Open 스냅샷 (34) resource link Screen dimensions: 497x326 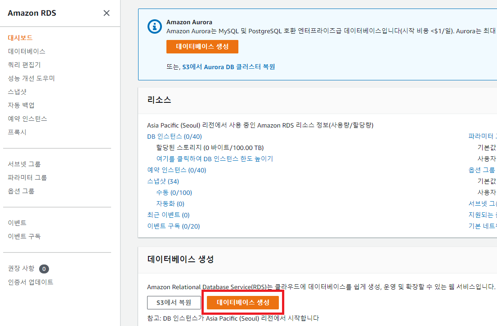[163, 181]
